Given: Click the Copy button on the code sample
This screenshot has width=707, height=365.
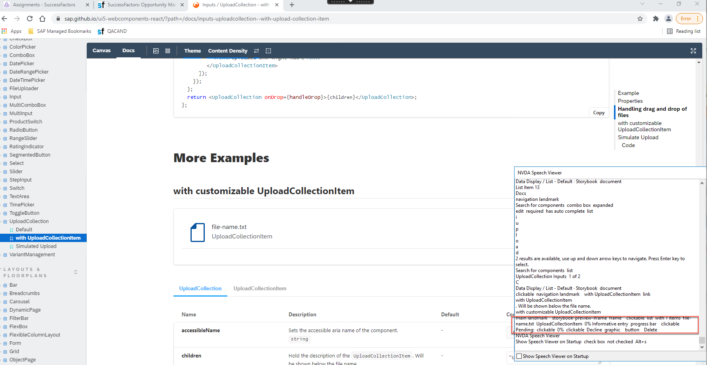Looking at the screenshot, I should point(598,112).
